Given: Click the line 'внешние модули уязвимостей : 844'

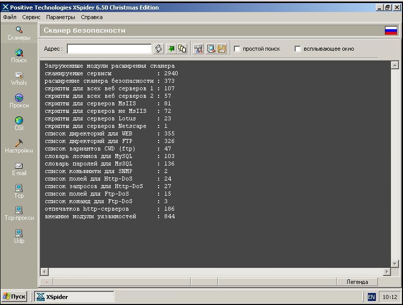Looking at the screenshot, I should coord(109,216).
